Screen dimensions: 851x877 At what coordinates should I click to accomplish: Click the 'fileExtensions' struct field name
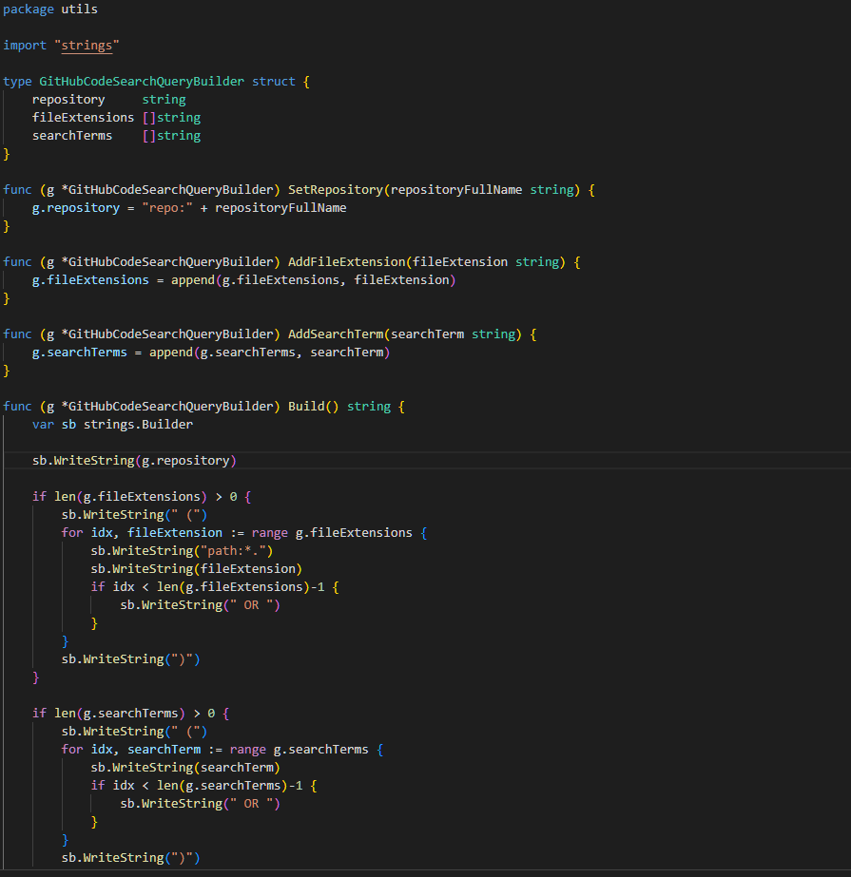click(x=83, y=118)
